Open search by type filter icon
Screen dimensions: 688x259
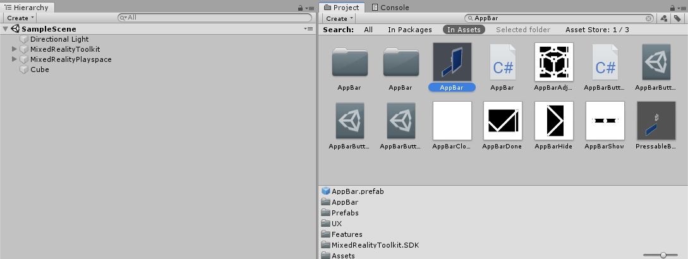click(663, 18)
